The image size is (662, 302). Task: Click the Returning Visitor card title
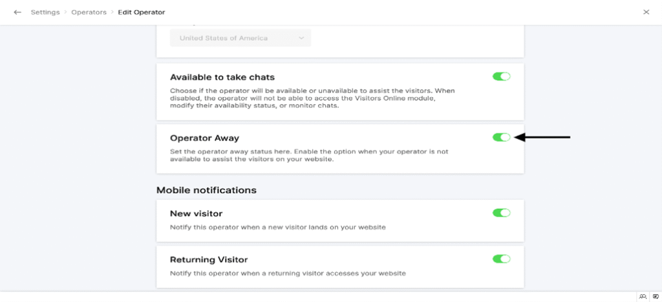[209, 259]
